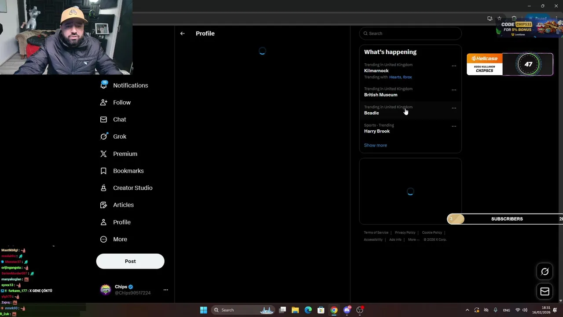This screenshot has height=317, width=563.
Task: Open the browser extensions puzzle icon
Action: (514, 18)
